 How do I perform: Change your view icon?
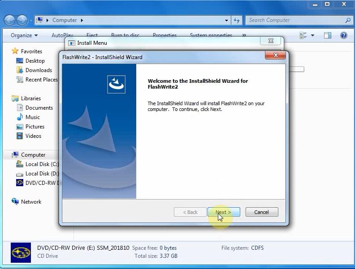pos(303,35)
